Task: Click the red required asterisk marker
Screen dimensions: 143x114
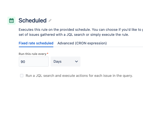Action: 48,54
